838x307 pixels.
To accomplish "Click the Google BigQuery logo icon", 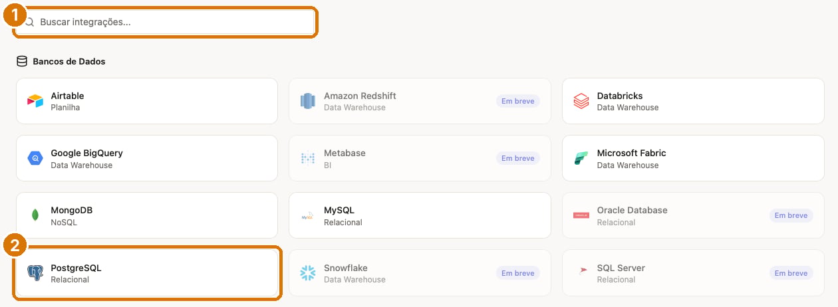I will [x=35, y=158].
